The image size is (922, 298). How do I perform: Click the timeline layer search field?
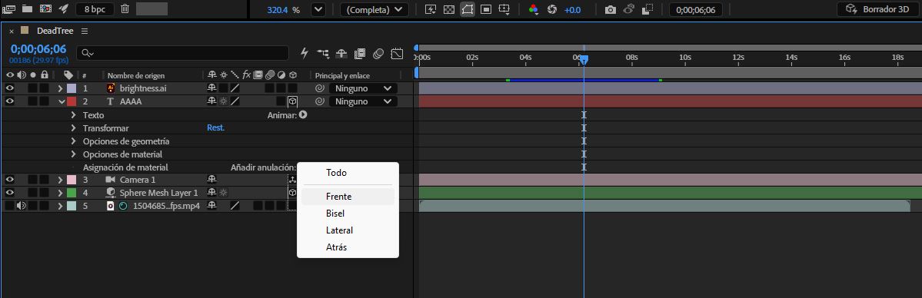click(183, 53)
